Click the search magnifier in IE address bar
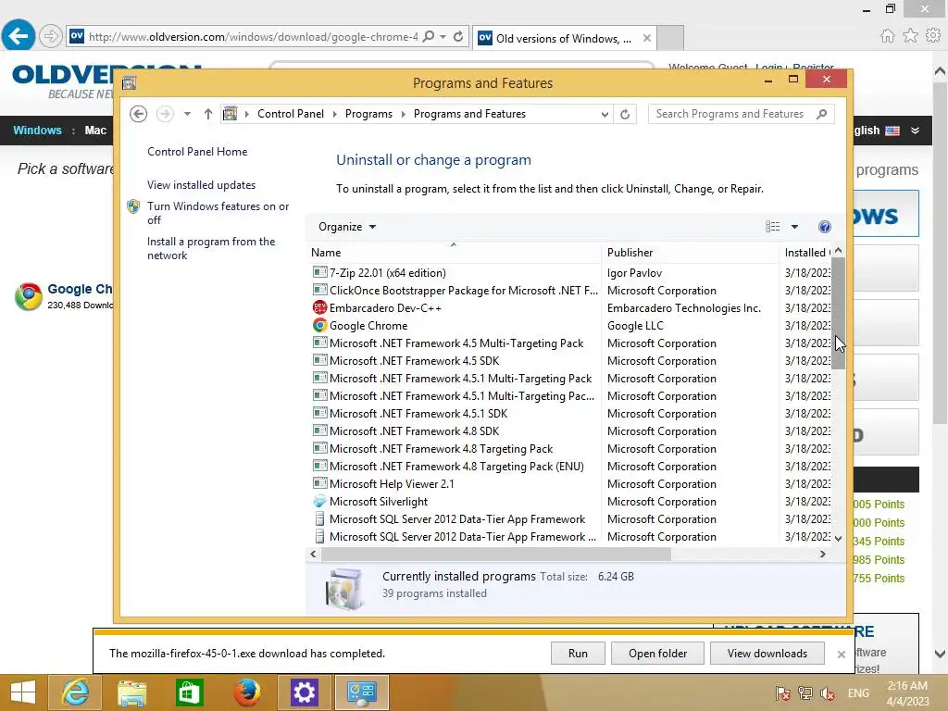Image resolution: width=948 pixels, height=711 pixels. [x=428, y=37]
